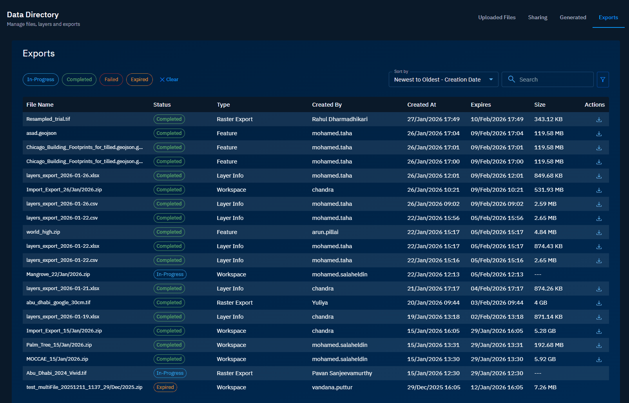
Task: Open the Newest to Oldest sort dropdown
Action: [x=443, y=79]
